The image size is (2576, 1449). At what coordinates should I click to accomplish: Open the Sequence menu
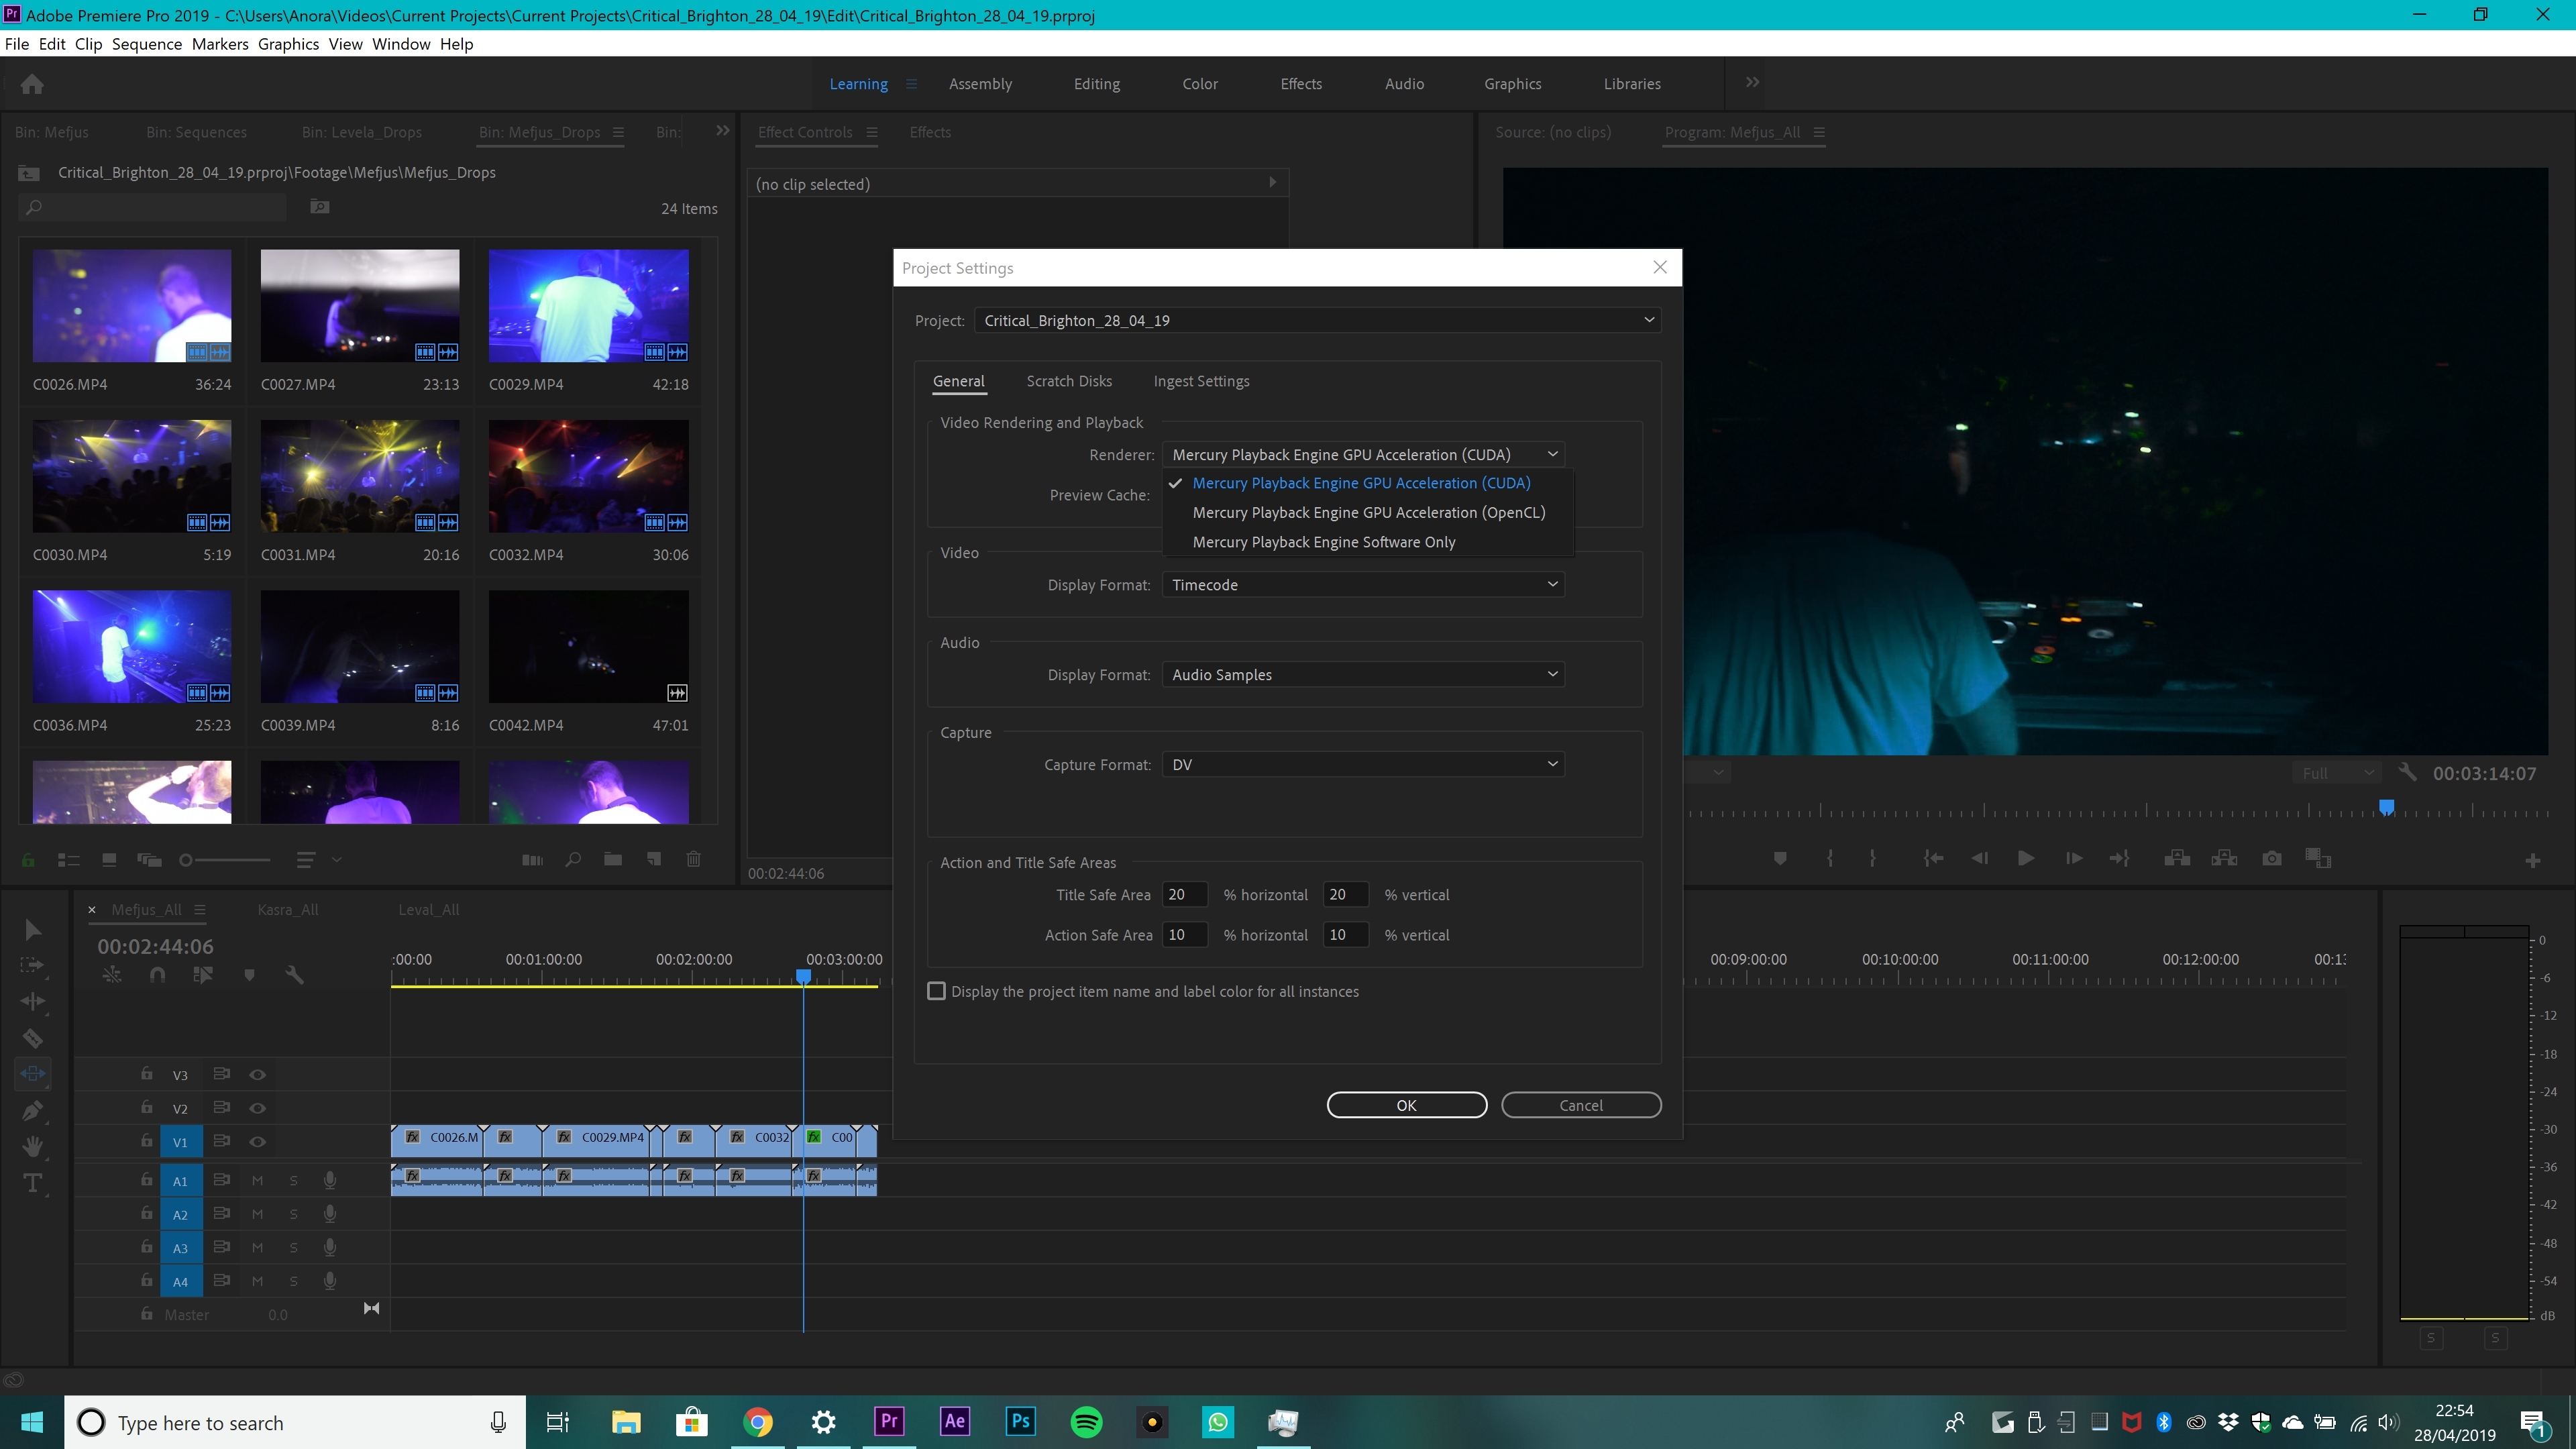click(146, 44)
